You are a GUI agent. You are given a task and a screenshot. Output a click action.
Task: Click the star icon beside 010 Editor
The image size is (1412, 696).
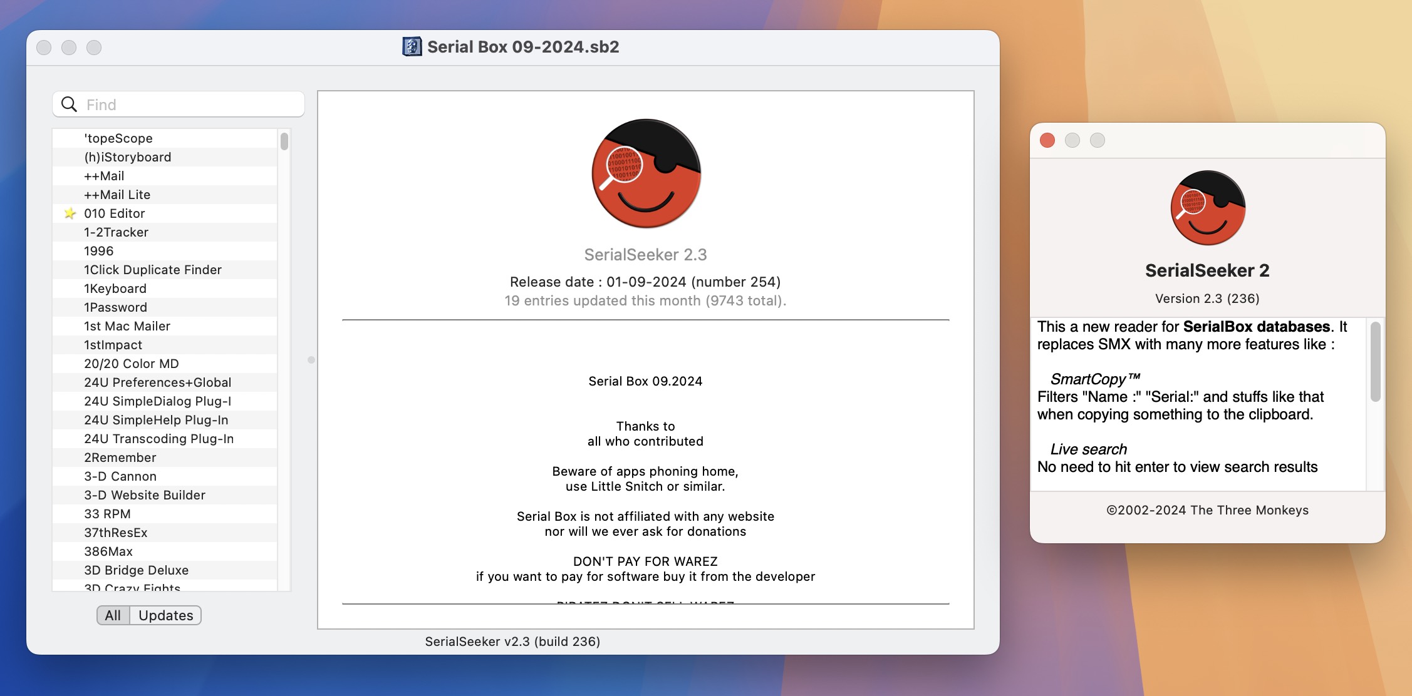click(x=70, y=213)
